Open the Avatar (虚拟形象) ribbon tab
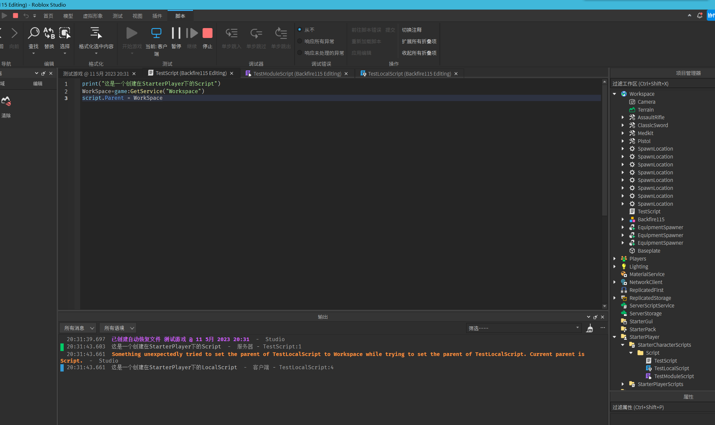The width and height of the screenshot is (715, 425). point(93,16)
